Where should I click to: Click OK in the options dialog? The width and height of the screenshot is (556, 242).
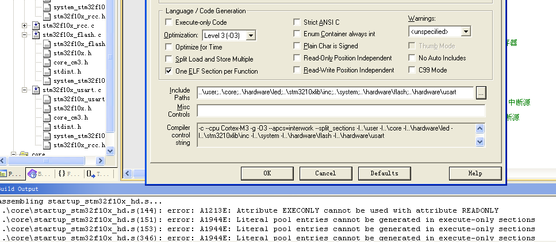(267, 173)
